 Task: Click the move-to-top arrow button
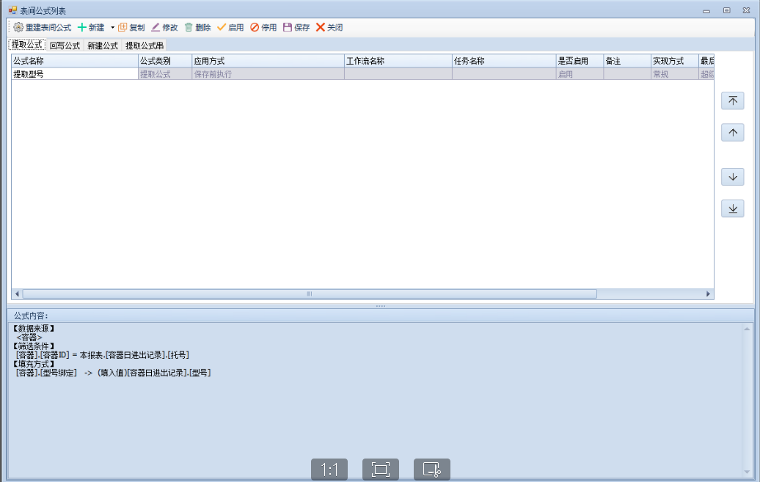coord(732,101)
